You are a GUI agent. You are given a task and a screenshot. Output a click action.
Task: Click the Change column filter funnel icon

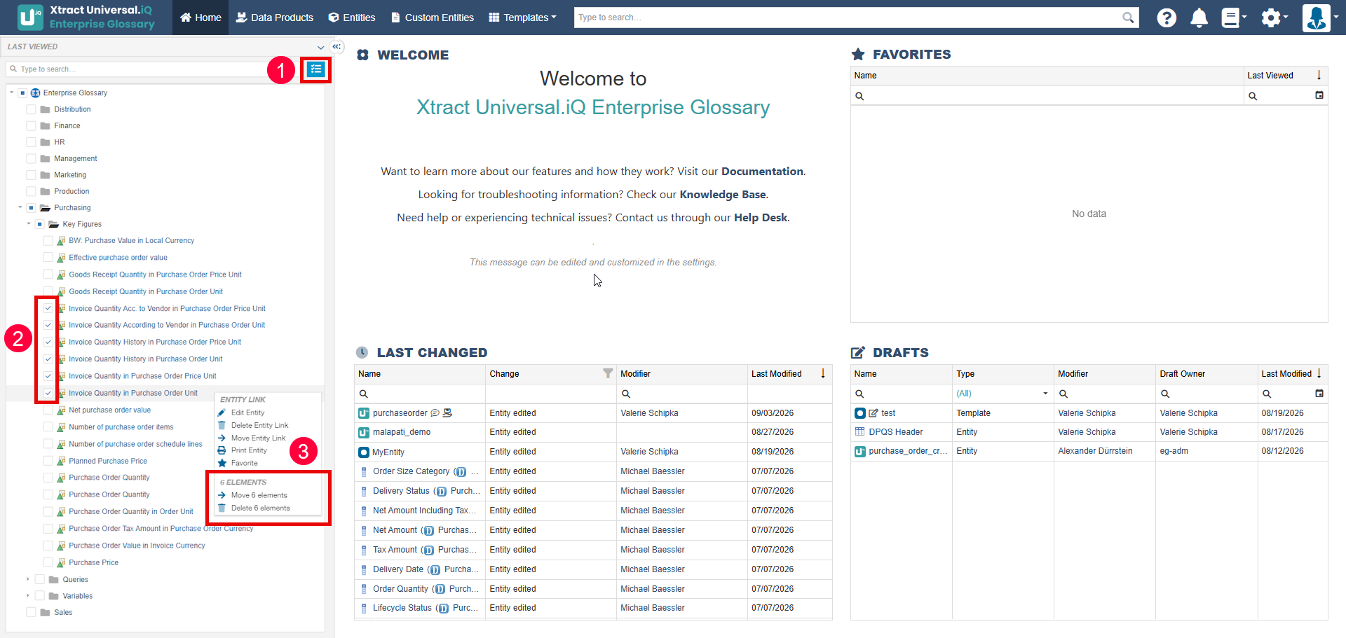pos(608,373)
